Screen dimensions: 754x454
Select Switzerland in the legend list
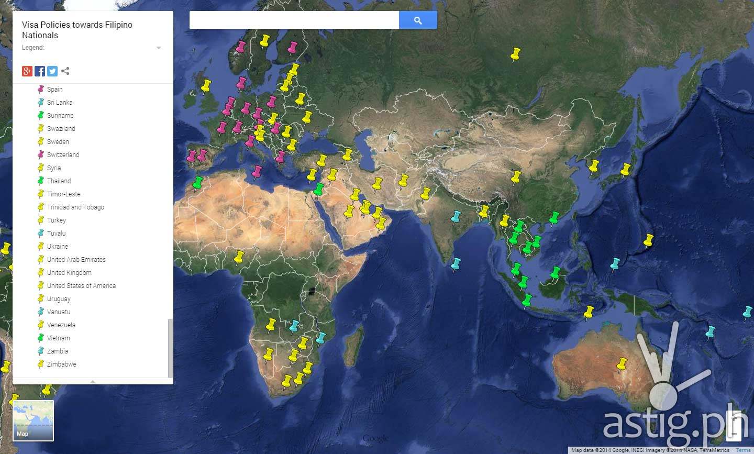coord(63,155)
